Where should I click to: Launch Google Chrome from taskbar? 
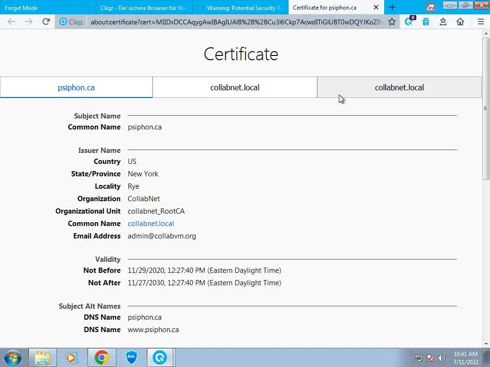click(x=101, y=357)
